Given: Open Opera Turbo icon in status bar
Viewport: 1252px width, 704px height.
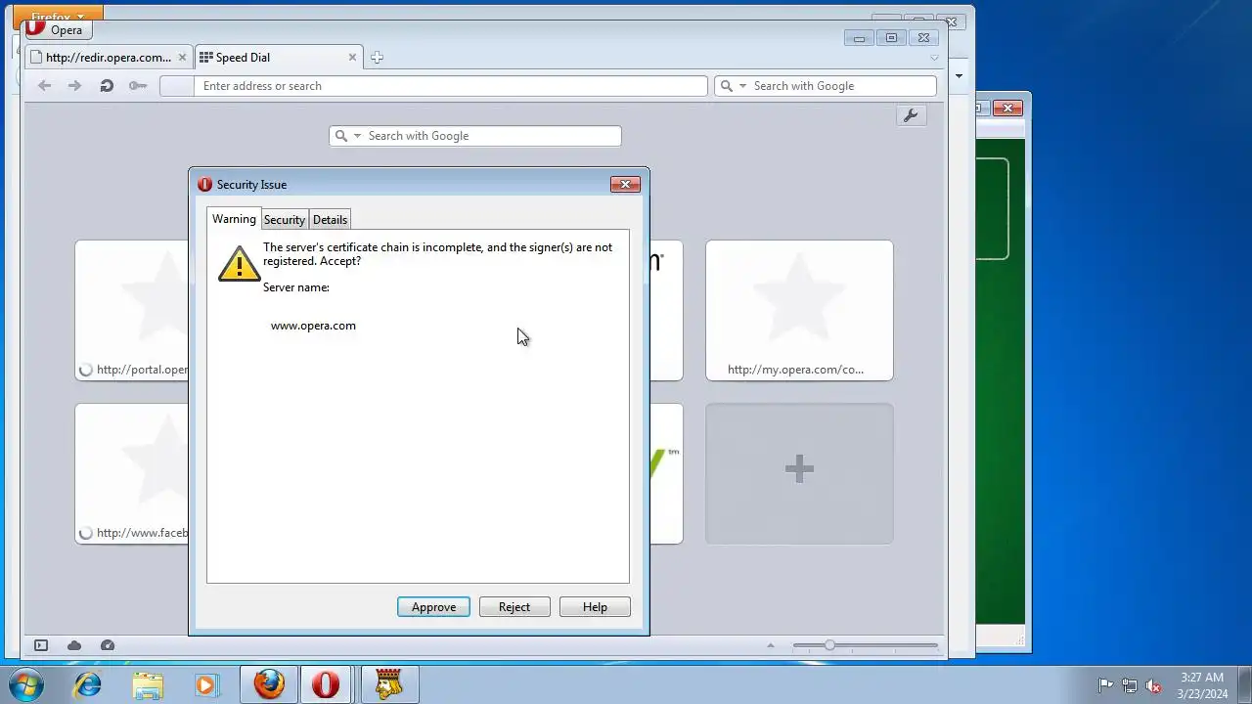Looking at the screenshot, I should (x=108, y=645).
